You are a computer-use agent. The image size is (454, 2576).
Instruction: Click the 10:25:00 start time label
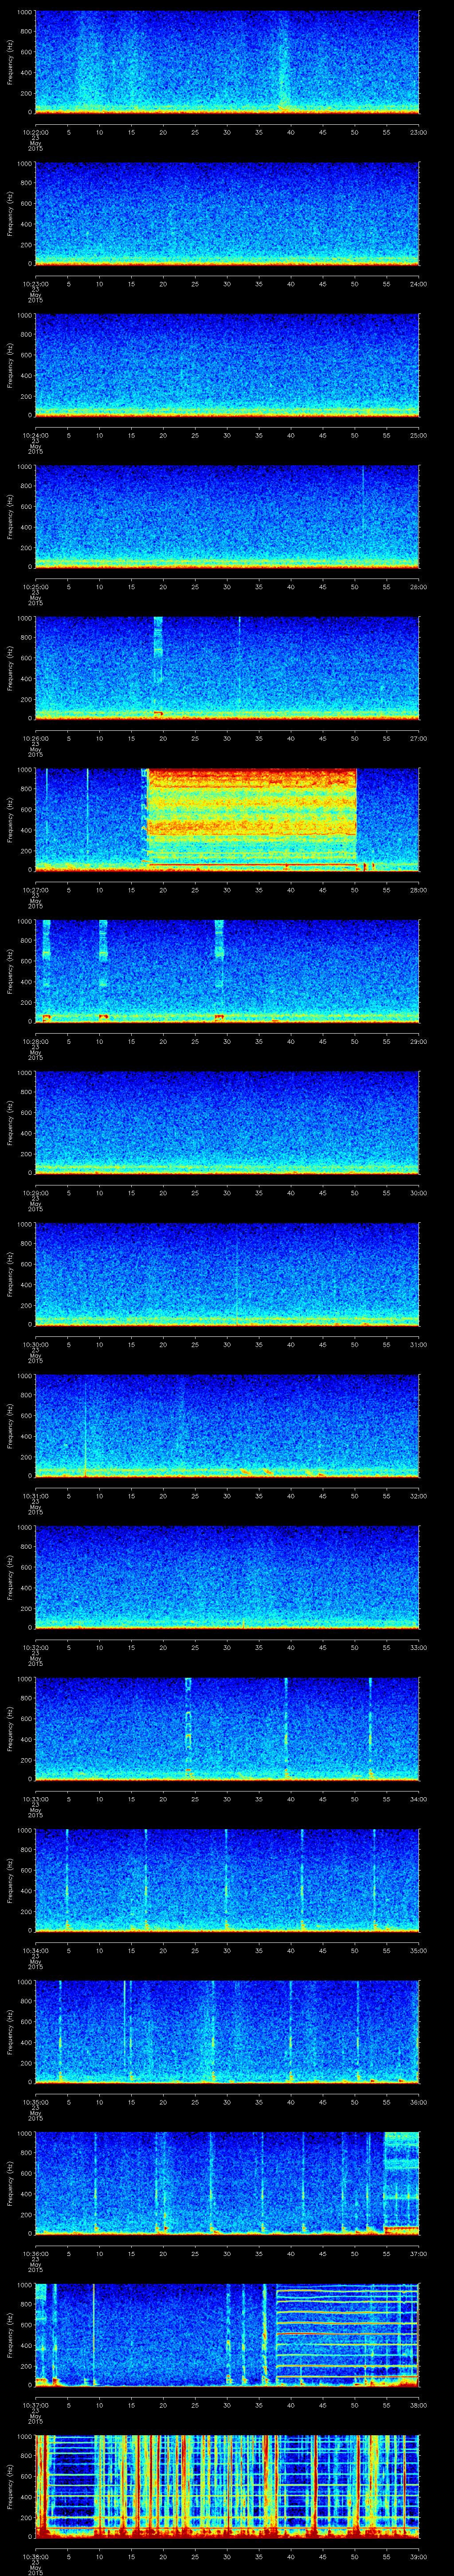(35, 586)
